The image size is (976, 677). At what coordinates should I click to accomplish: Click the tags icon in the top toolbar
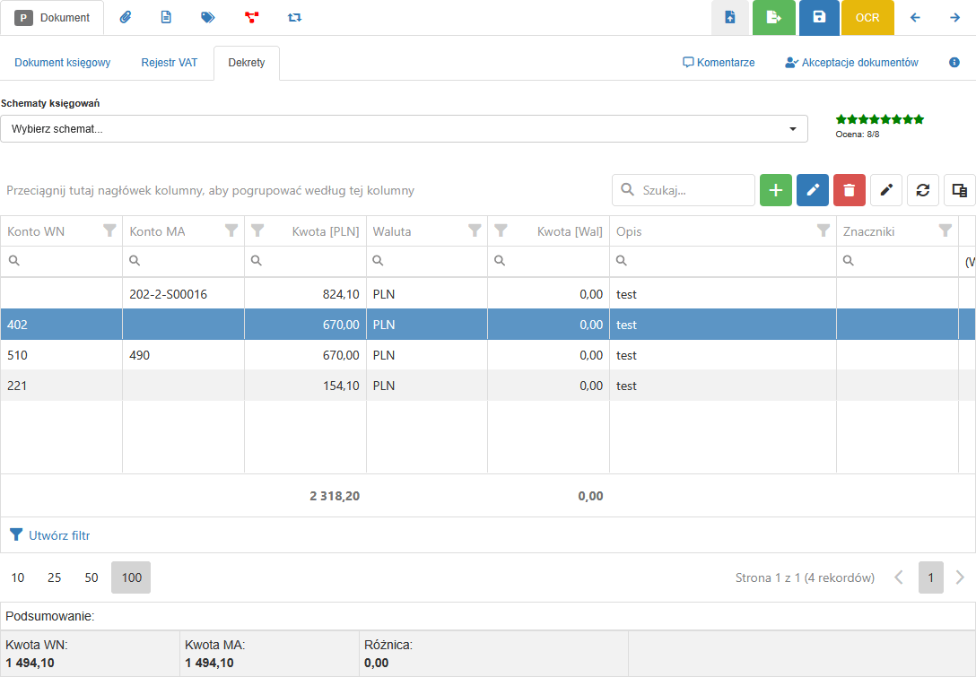[208, 17]
